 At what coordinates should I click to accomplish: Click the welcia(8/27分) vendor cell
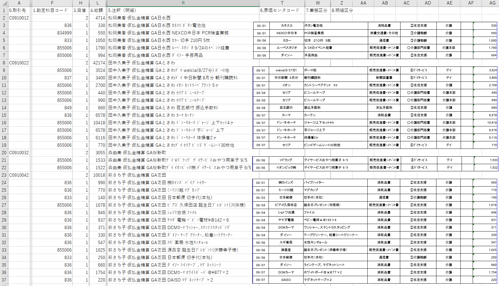[286, 70]
